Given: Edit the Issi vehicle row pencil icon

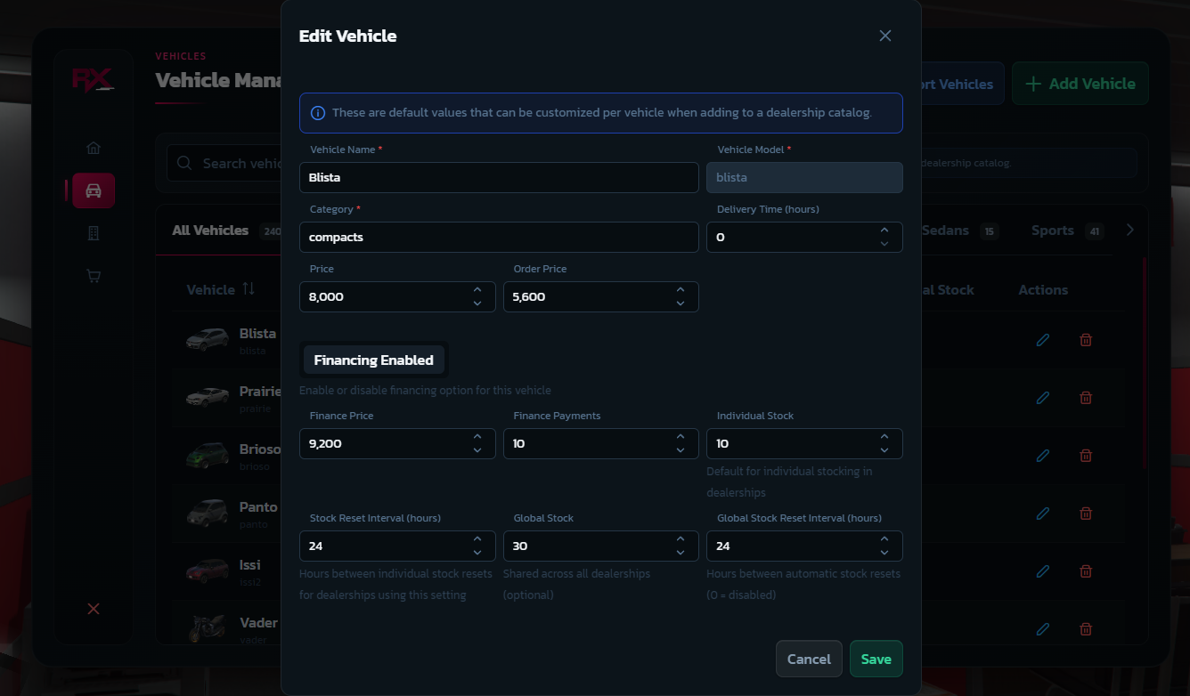Looking at the screenshot, I should (1043, 571).
